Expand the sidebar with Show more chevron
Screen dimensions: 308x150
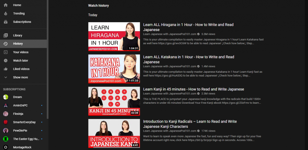tap(6, 77)
